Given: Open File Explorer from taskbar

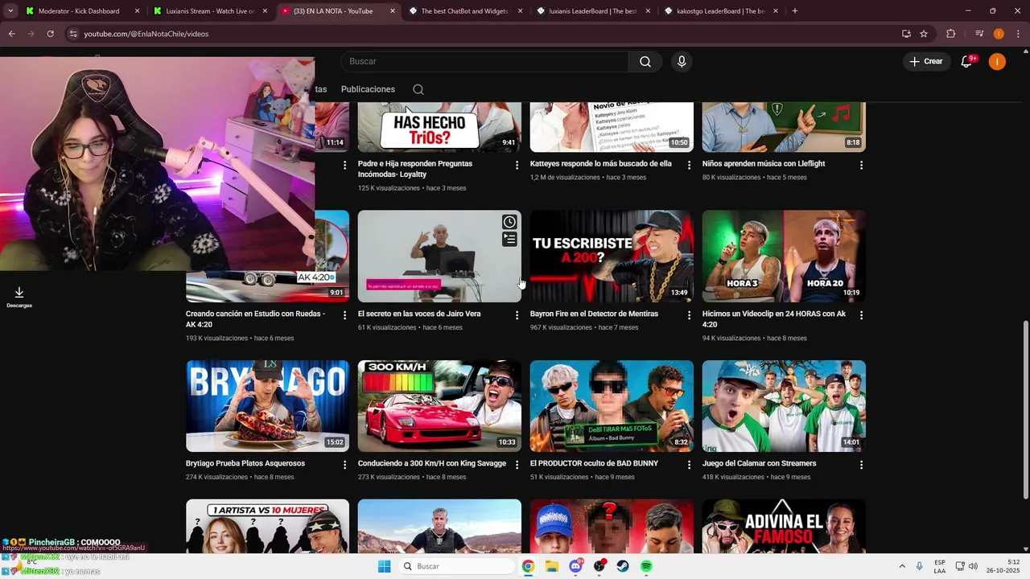Looking at the screenshot, I should pos(552,566).
